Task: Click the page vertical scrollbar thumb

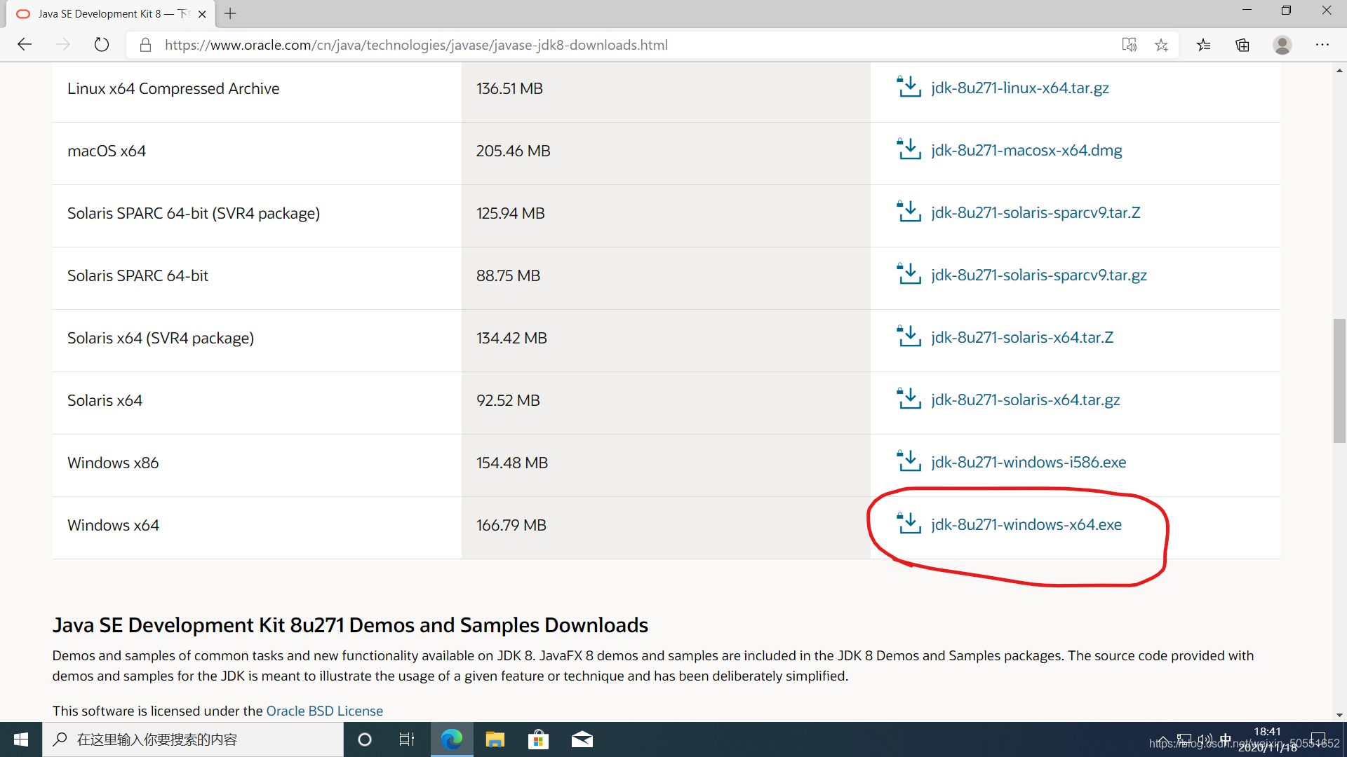Action: tap(1339, 381)
